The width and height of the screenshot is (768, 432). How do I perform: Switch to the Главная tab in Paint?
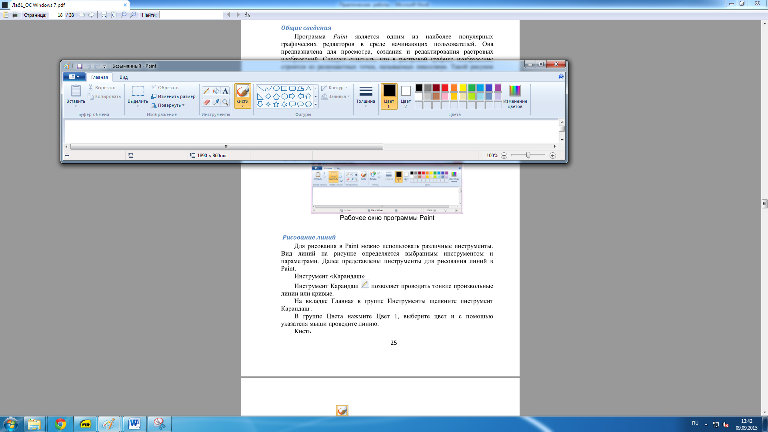(99, 77)
